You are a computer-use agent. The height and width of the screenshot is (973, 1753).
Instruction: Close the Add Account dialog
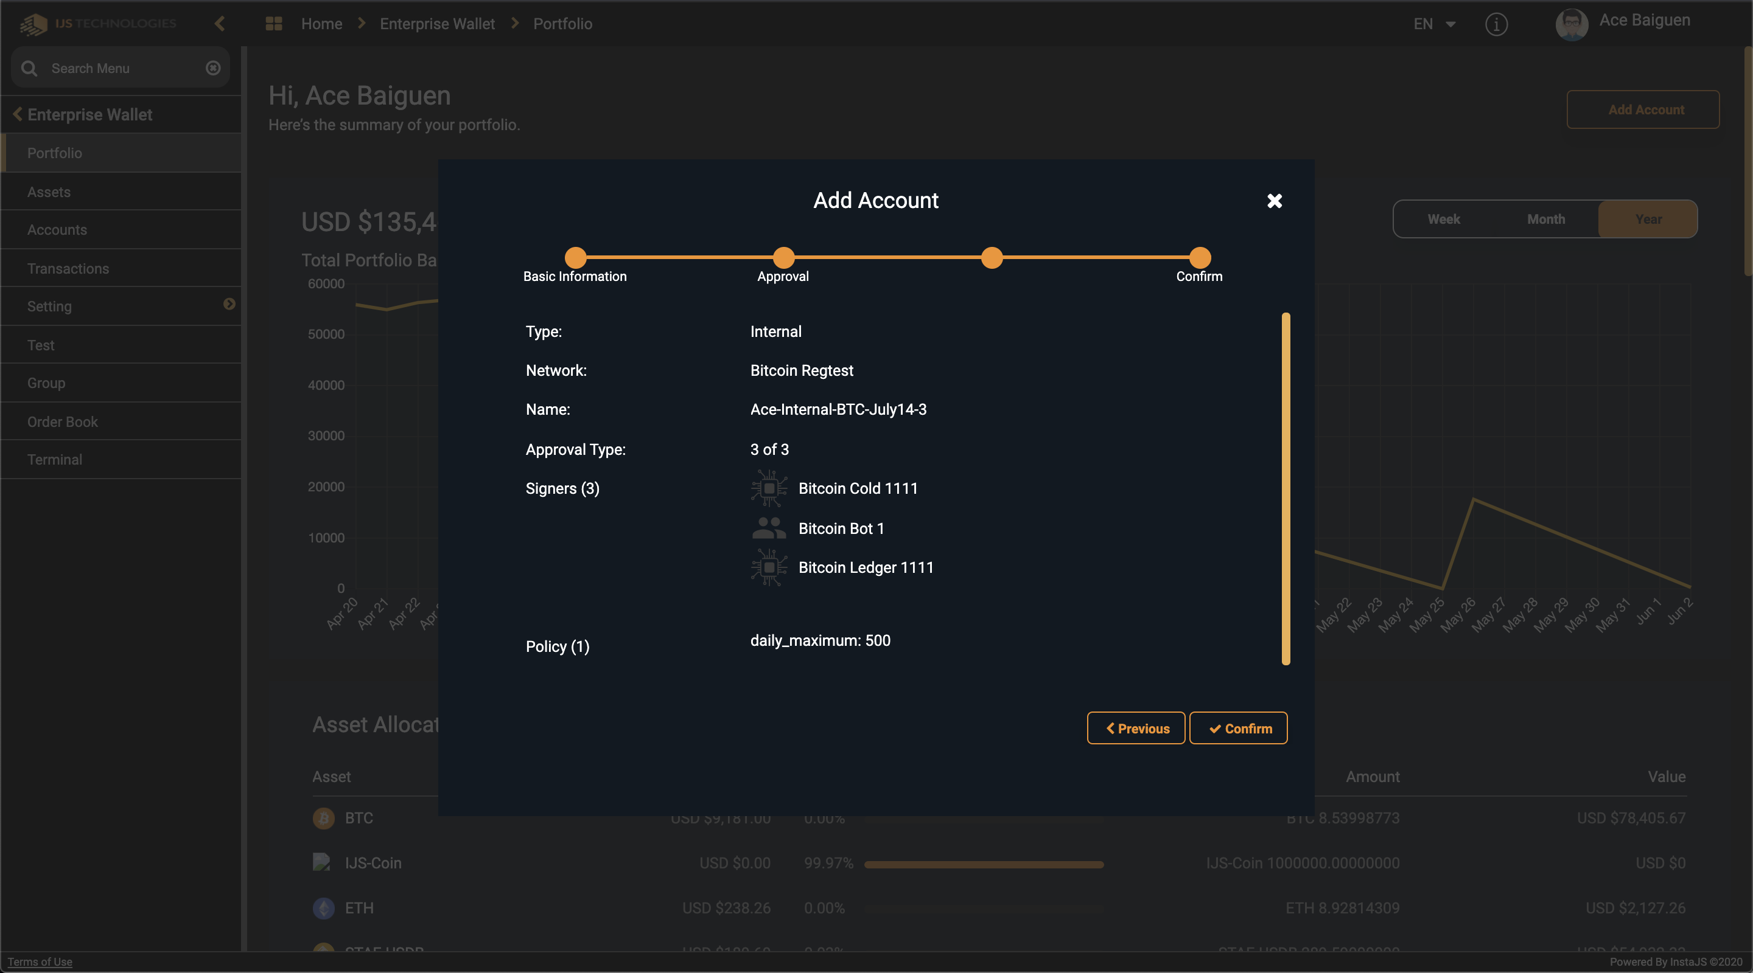click(x=1274, y=201)
